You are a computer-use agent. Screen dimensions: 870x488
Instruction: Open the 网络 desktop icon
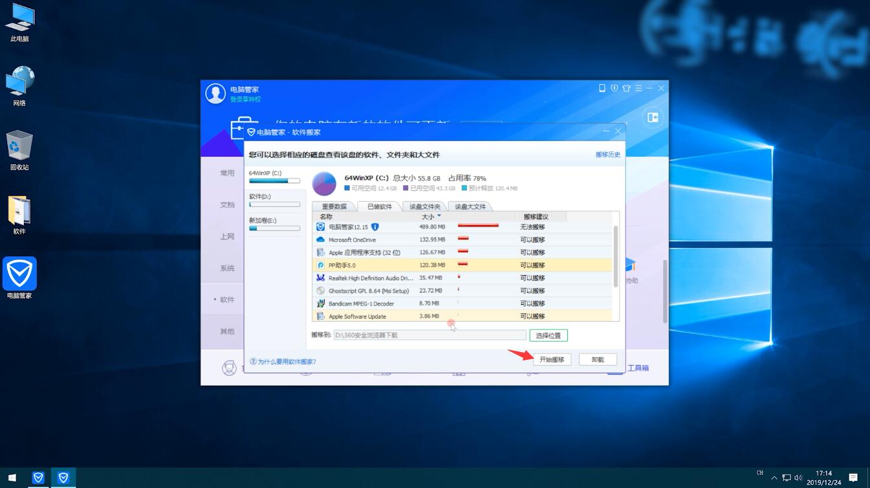(x=19, y=86)
